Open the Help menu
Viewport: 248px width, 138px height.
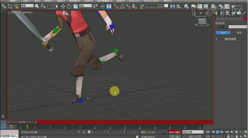click(167, 1)
